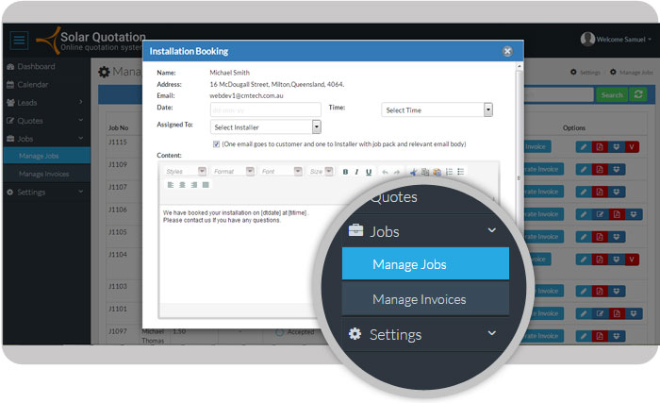Click the Generate Invoice button for job J1109
This screenshot has height=403, width=660.
543,169
